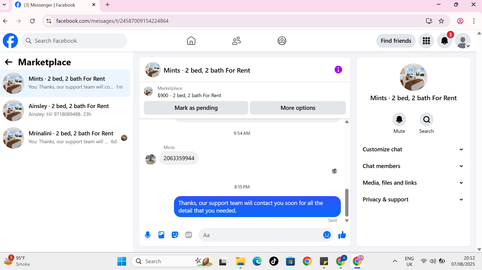Open conversation information purple icon
Image resolution: width=482 pixels, height=270 pixels.
tap(338, 70)
